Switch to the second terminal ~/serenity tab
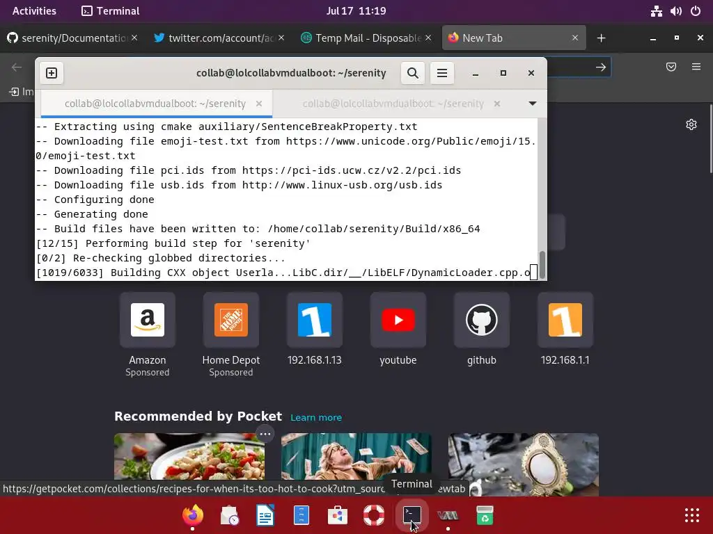 (393, 104)
